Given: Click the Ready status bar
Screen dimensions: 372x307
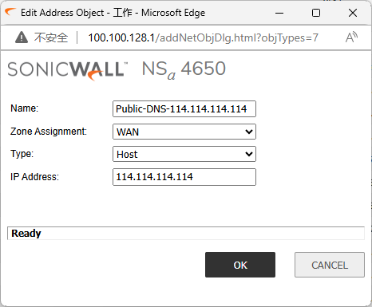Looking at the screenshot, I should pos(186,234).
